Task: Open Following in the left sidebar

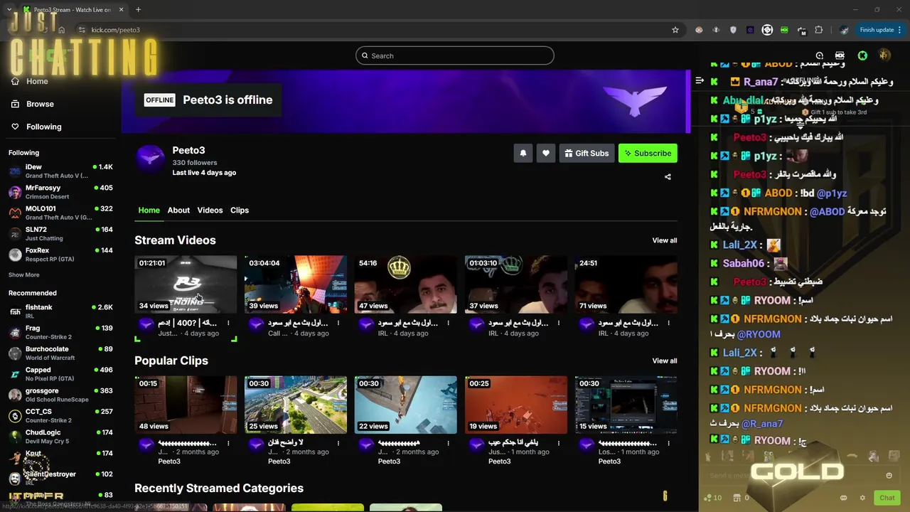Action: (36, 127)
